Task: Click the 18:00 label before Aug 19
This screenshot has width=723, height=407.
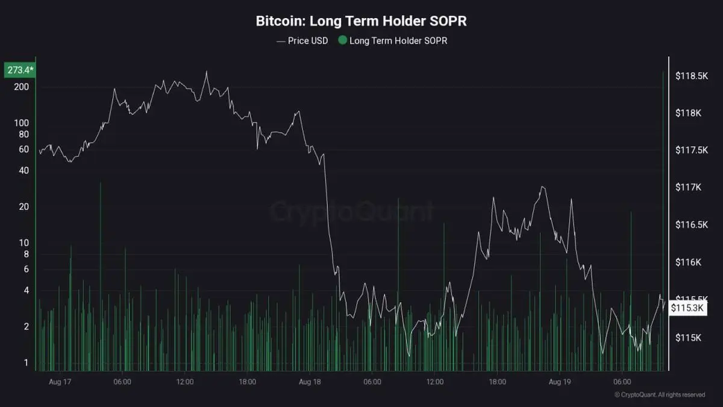Action: click(497, 382)
